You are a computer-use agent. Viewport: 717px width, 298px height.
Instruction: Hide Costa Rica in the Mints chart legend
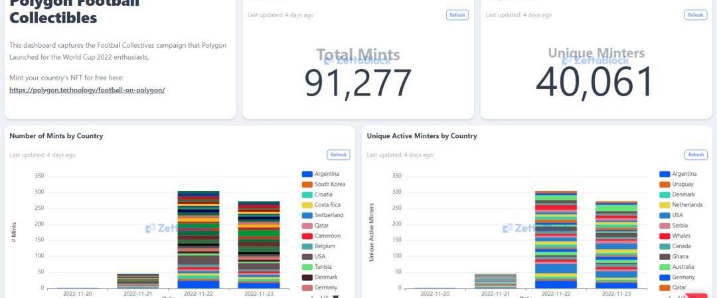tap(327, 205)
